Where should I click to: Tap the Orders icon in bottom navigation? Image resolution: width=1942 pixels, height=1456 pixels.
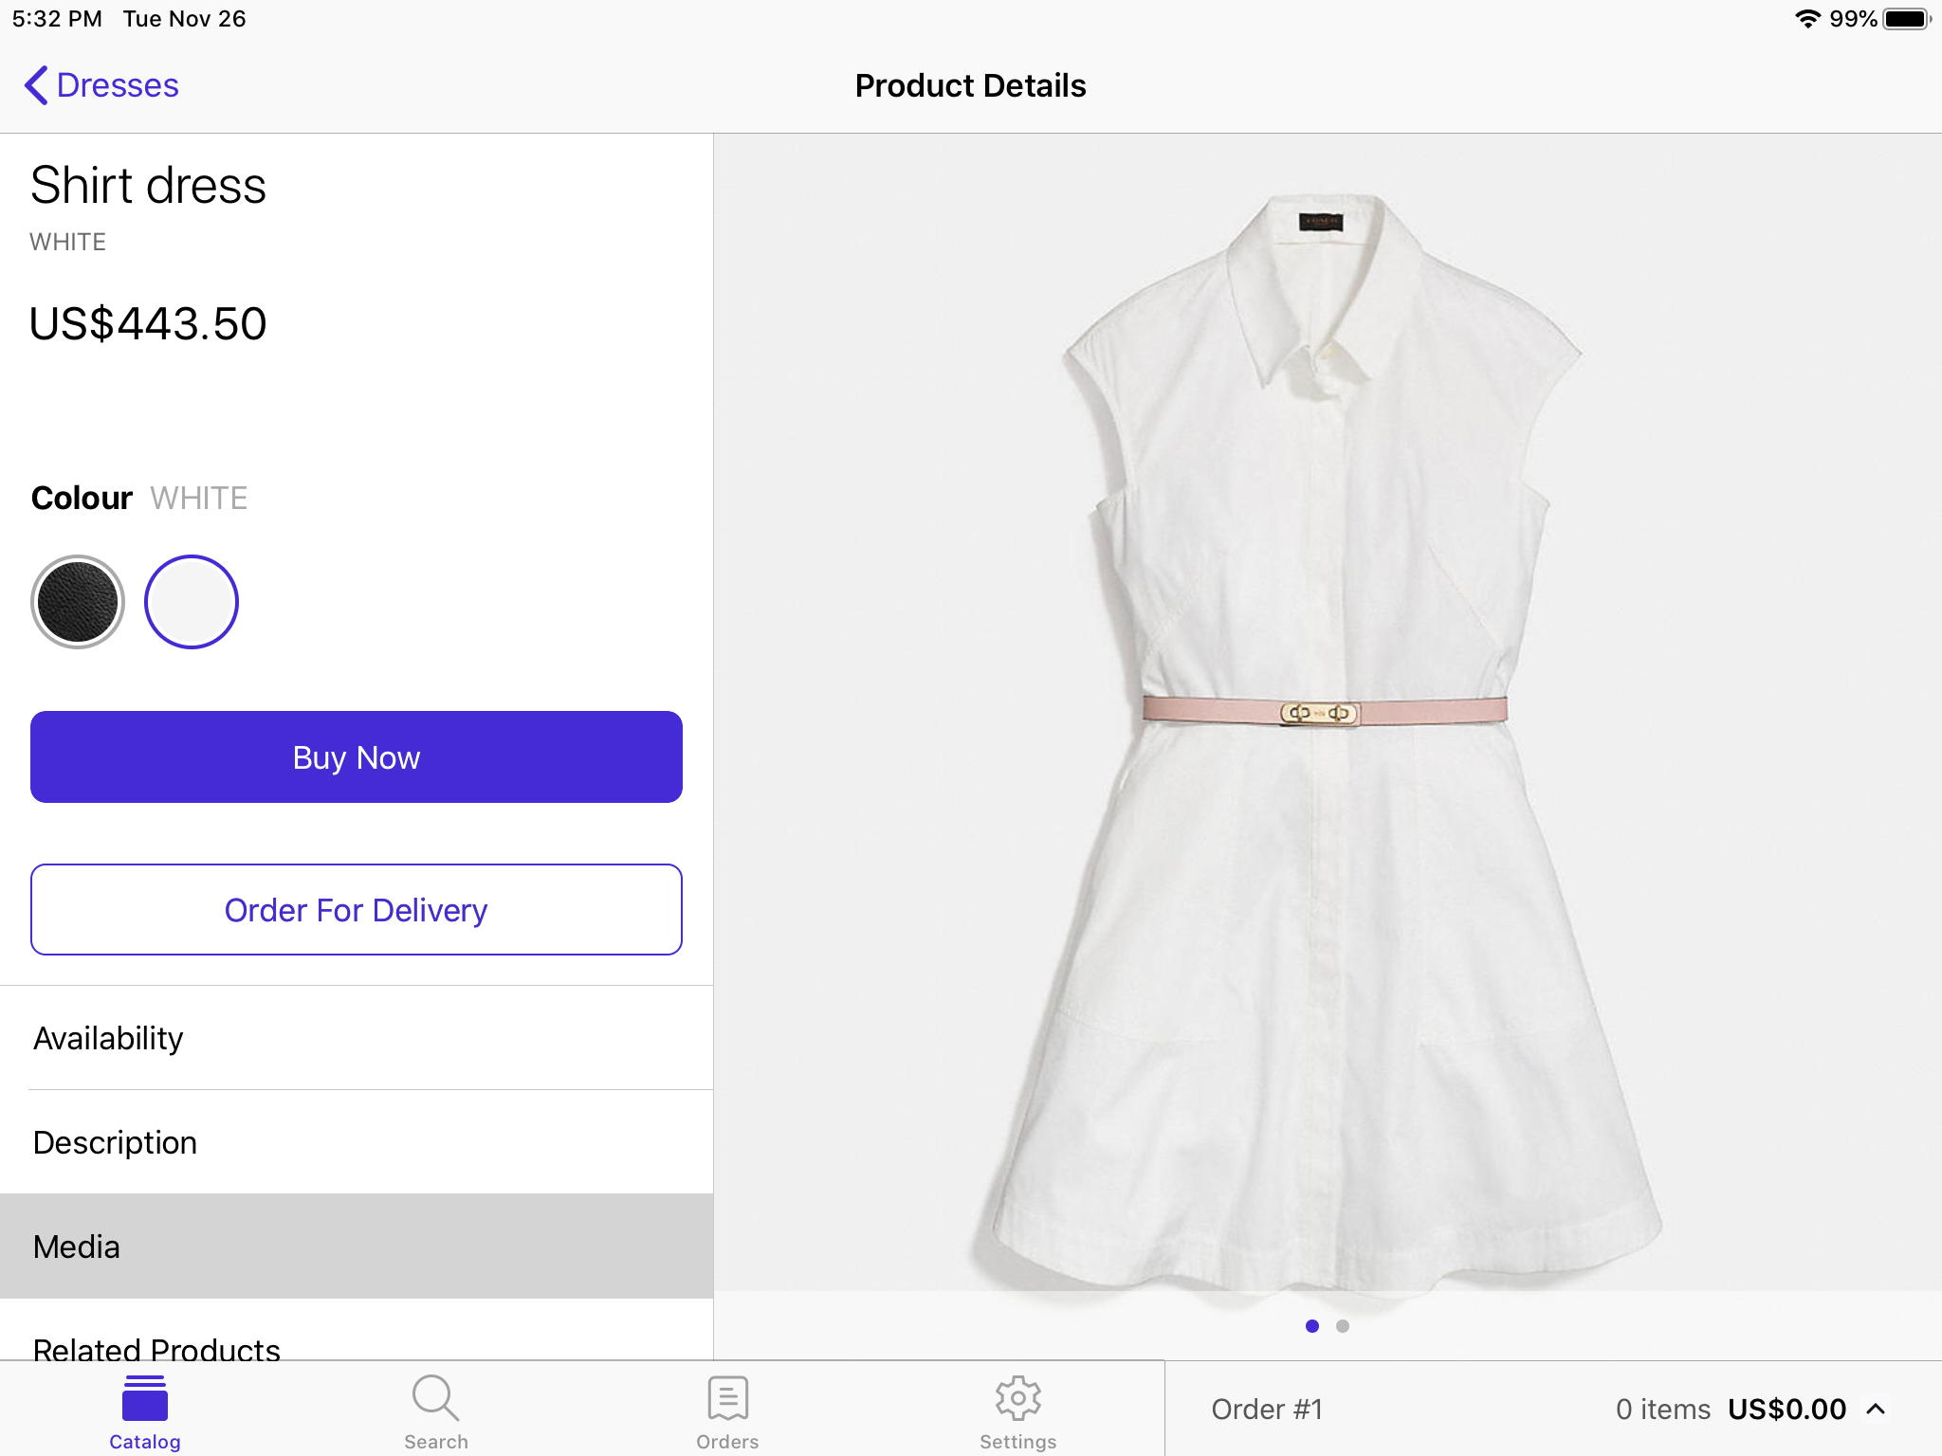pos(729,1409)
